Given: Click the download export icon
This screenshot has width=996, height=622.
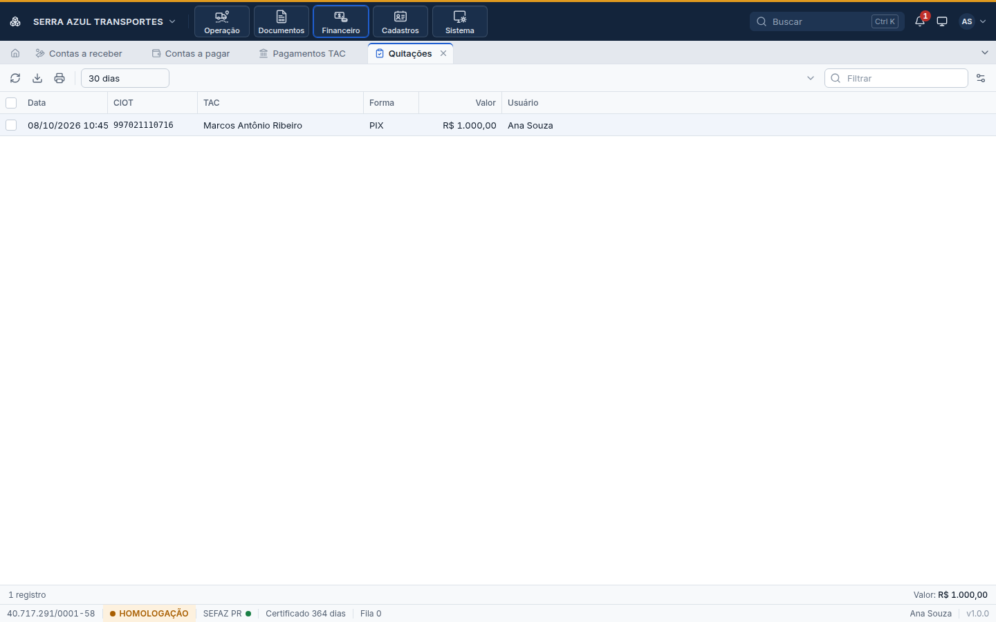Looking at the screenshot, I should pos(37,78).
